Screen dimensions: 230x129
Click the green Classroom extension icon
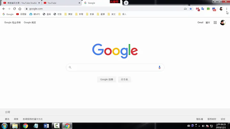point(208,9)
